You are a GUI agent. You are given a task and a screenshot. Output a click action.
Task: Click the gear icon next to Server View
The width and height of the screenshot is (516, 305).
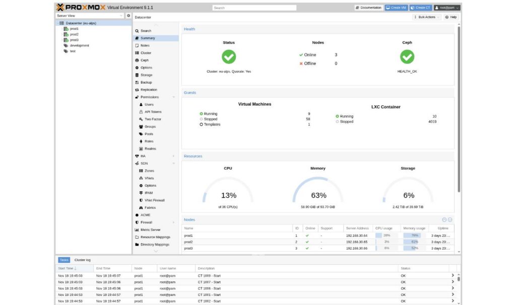128,16
